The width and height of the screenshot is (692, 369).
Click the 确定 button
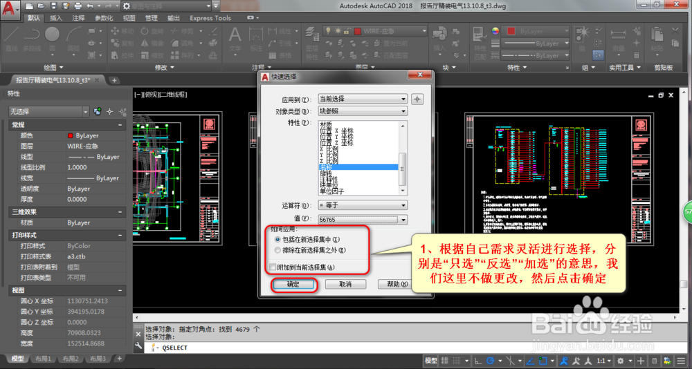tap(293, 285)
